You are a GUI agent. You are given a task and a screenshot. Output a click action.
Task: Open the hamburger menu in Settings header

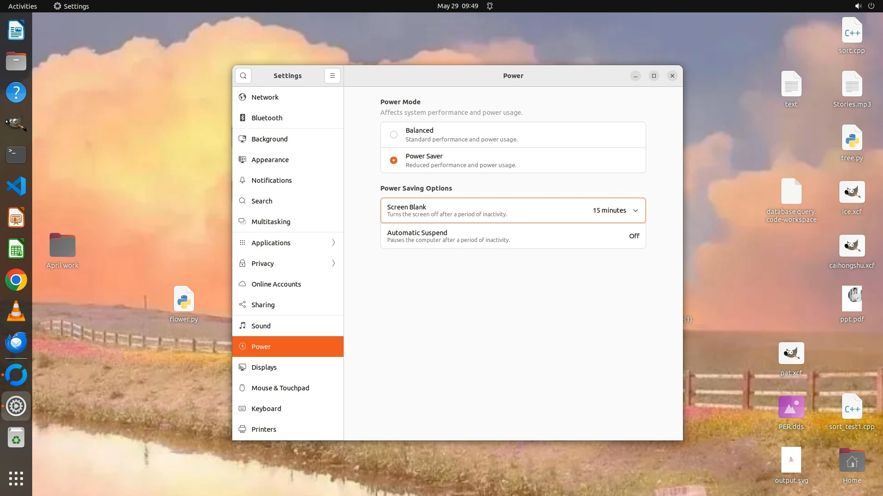point(332,76)
